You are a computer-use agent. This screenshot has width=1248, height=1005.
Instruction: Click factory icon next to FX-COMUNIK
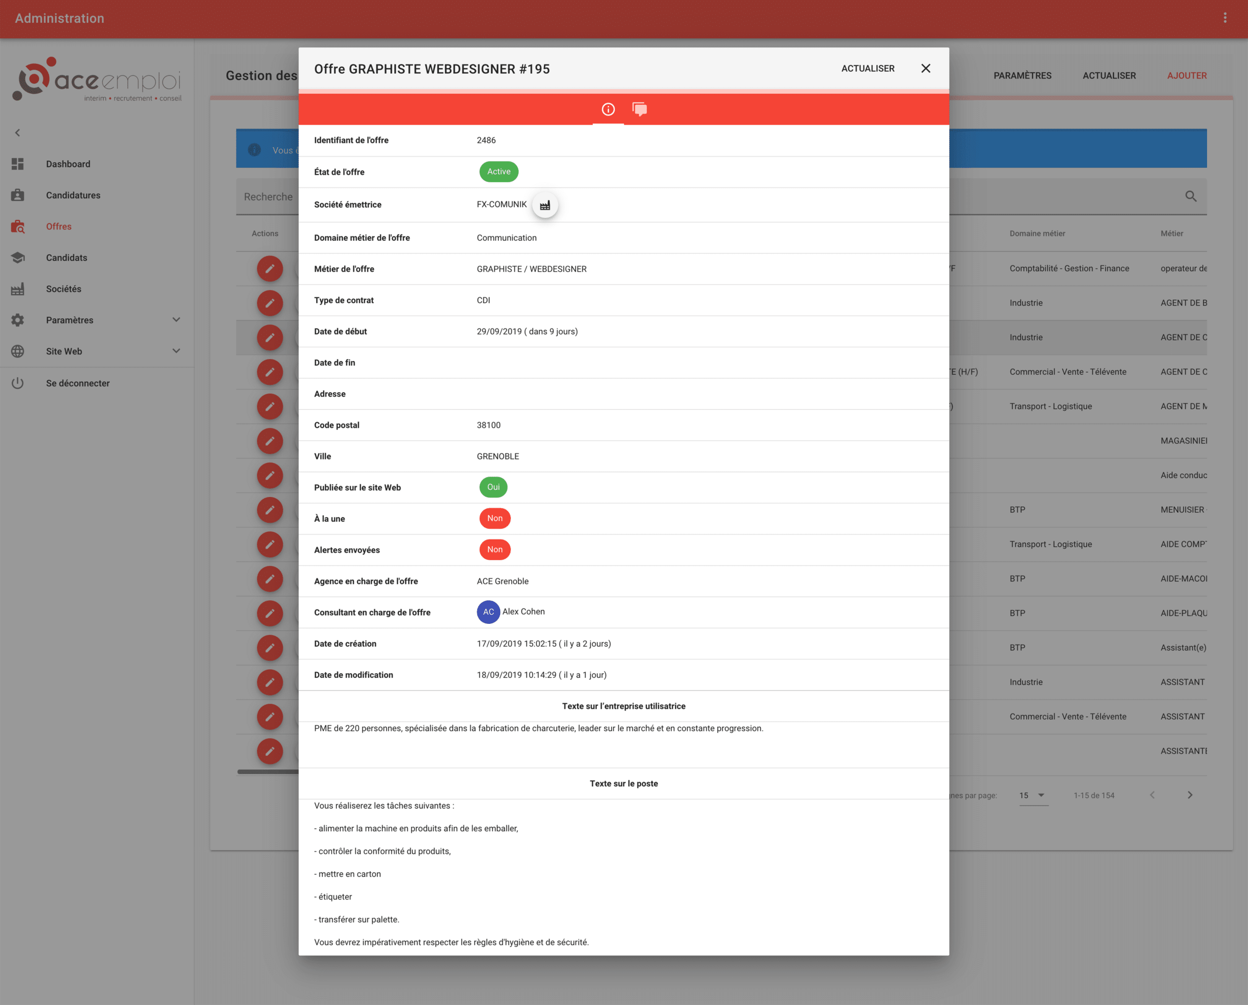[x=545, y=205]
